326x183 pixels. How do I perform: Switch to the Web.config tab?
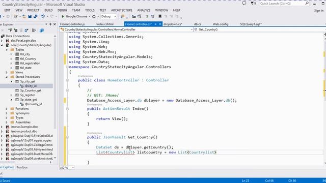pyautogui.click(x=221, y=24)
